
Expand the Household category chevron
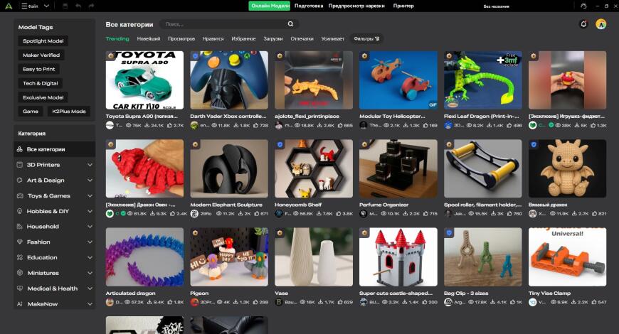90,227
